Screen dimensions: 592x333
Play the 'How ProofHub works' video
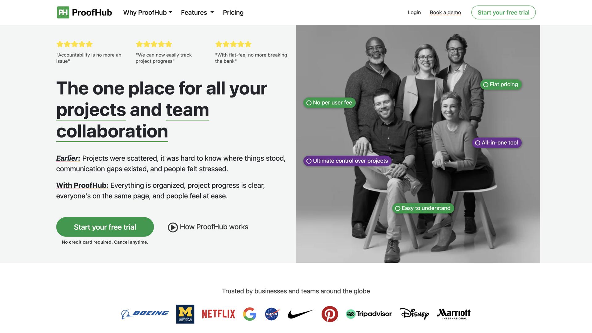click(173, 227)
